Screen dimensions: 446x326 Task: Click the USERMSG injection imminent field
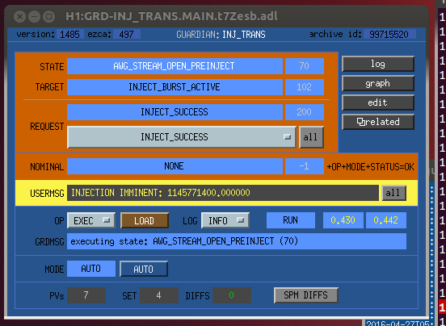(x=223, y=193)
